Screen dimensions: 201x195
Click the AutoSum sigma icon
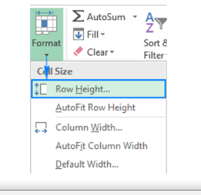click(x=78, y=17)
